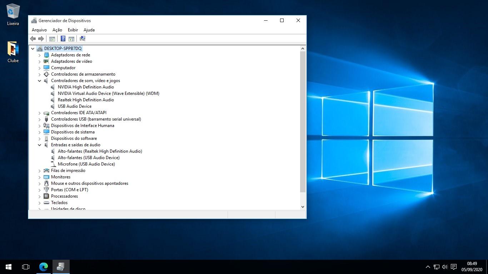488x274 pixels.
Task: Launch Microsoft Edge from the taskbar
Action: (x=44, y=267)
